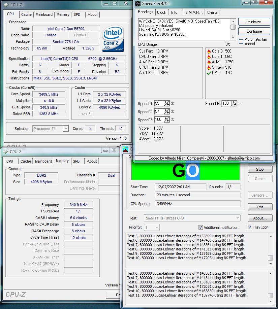The image size is (278, 309).
Task: Stop the running stress test
Action: tap(260, 169)
